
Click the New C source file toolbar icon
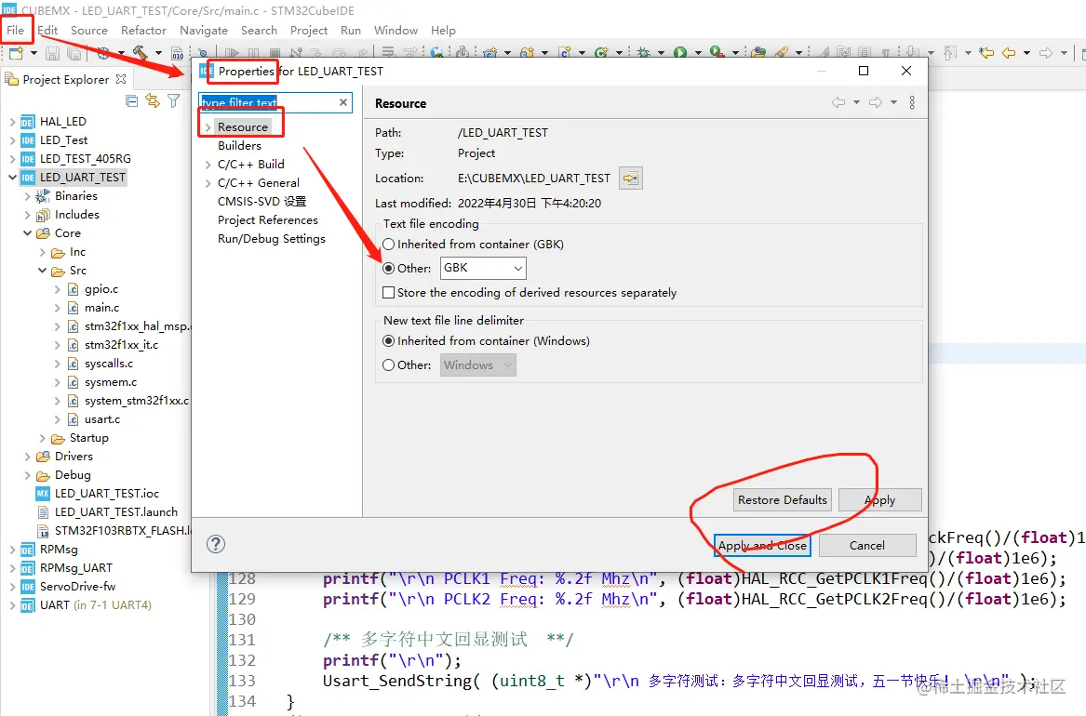pos(565,53)
